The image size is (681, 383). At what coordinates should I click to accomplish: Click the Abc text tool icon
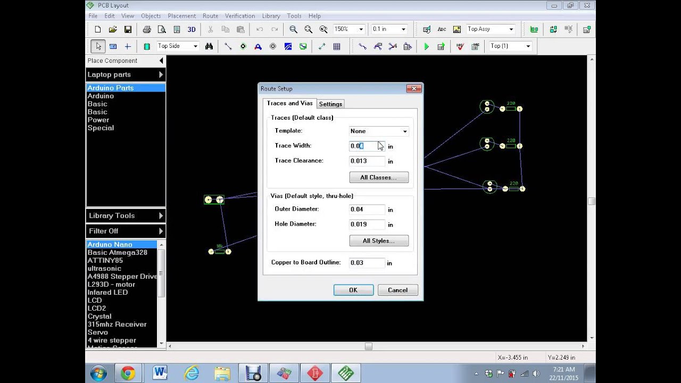click(x=442, y=29)
